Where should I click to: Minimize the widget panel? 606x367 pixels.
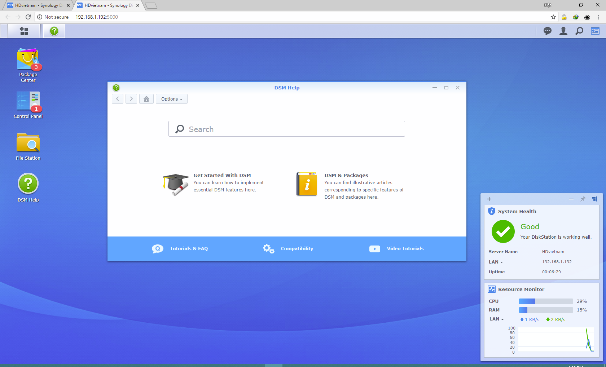[571, 199]
